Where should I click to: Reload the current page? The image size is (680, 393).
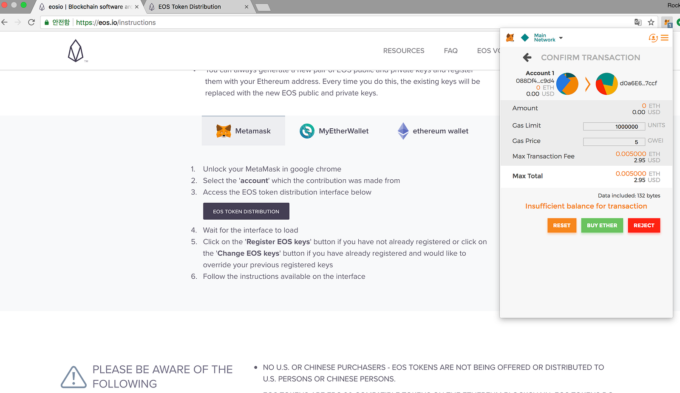pyautogui.click(x=31, y=22)
